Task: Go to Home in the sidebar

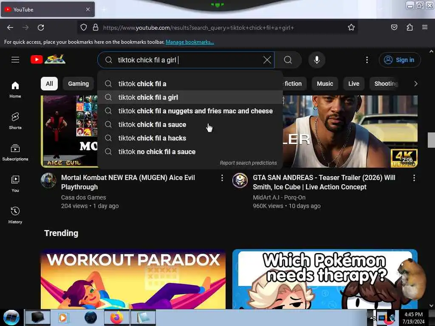Action: [x=15, y=90]
